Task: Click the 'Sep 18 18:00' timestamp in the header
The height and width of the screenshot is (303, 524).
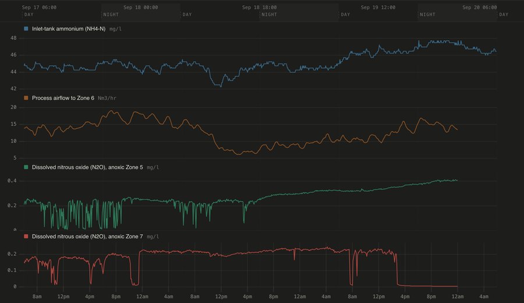Action: (x=259, y=8)
